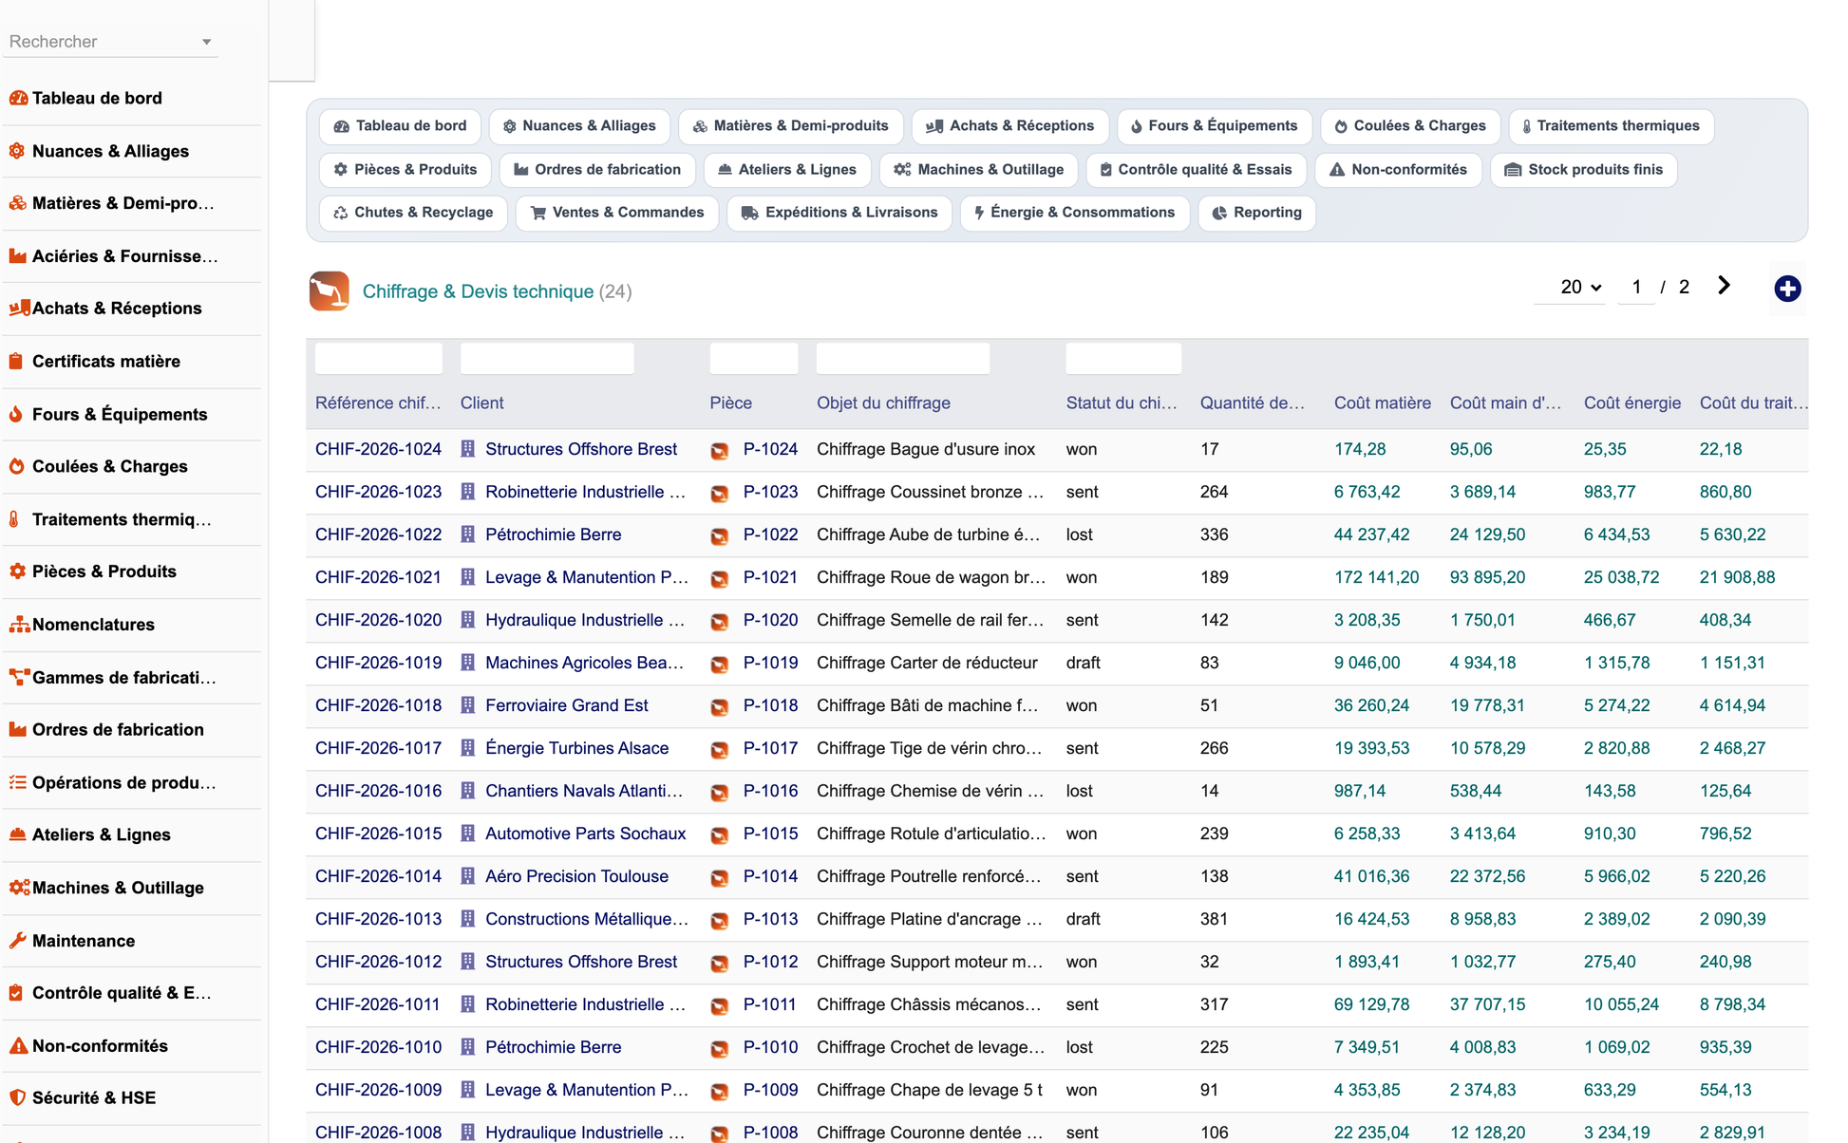Click the Chiffrage & Devis technique title link

[x=478, y=291]
